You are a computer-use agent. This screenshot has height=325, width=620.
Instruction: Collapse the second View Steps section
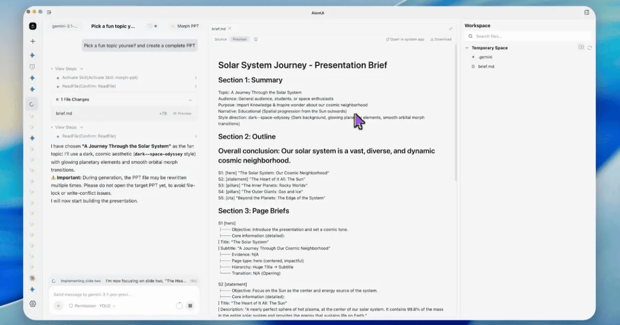(x=66, y=127)
